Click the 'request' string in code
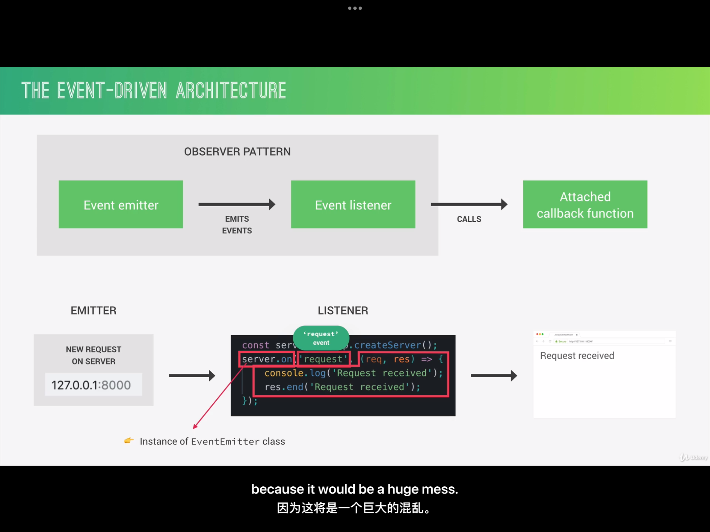This screenshot has height=532, width=710. coord(323,359)
